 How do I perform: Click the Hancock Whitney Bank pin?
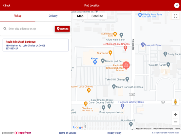pyautogui.click(x=123, y=106)
